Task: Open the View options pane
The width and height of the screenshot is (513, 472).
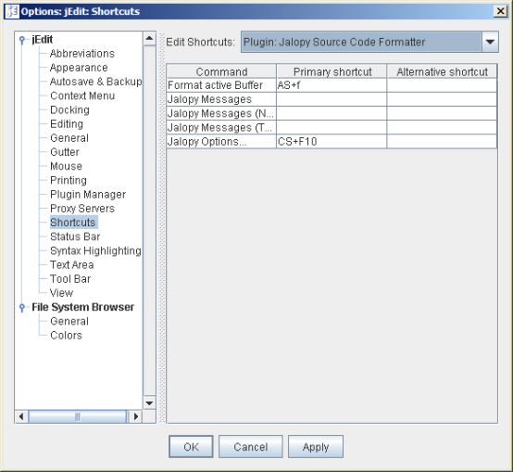Action: tap(61, 293)
